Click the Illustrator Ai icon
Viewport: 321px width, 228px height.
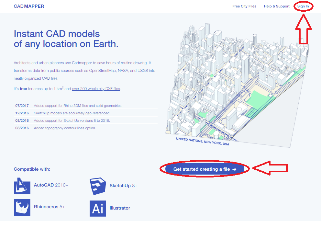tap(98, 209)
